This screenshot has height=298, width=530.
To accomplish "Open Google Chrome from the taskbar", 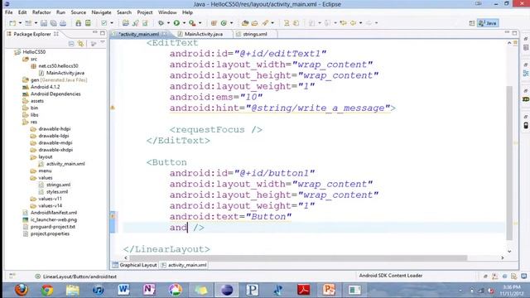I will (x=47, y=290).
